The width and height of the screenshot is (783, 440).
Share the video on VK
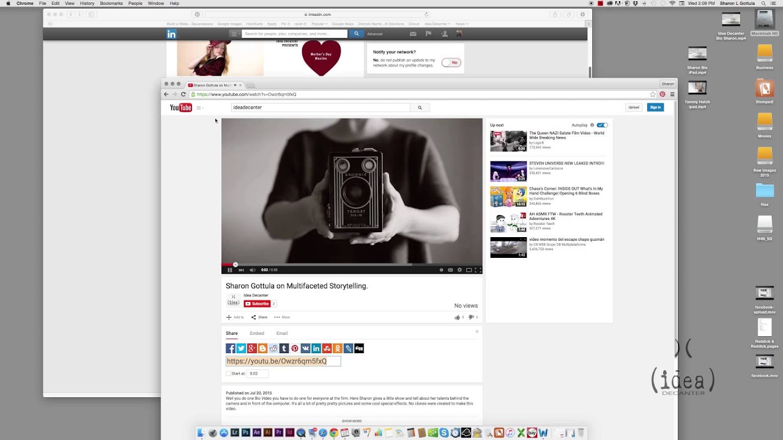click(305, 348)
